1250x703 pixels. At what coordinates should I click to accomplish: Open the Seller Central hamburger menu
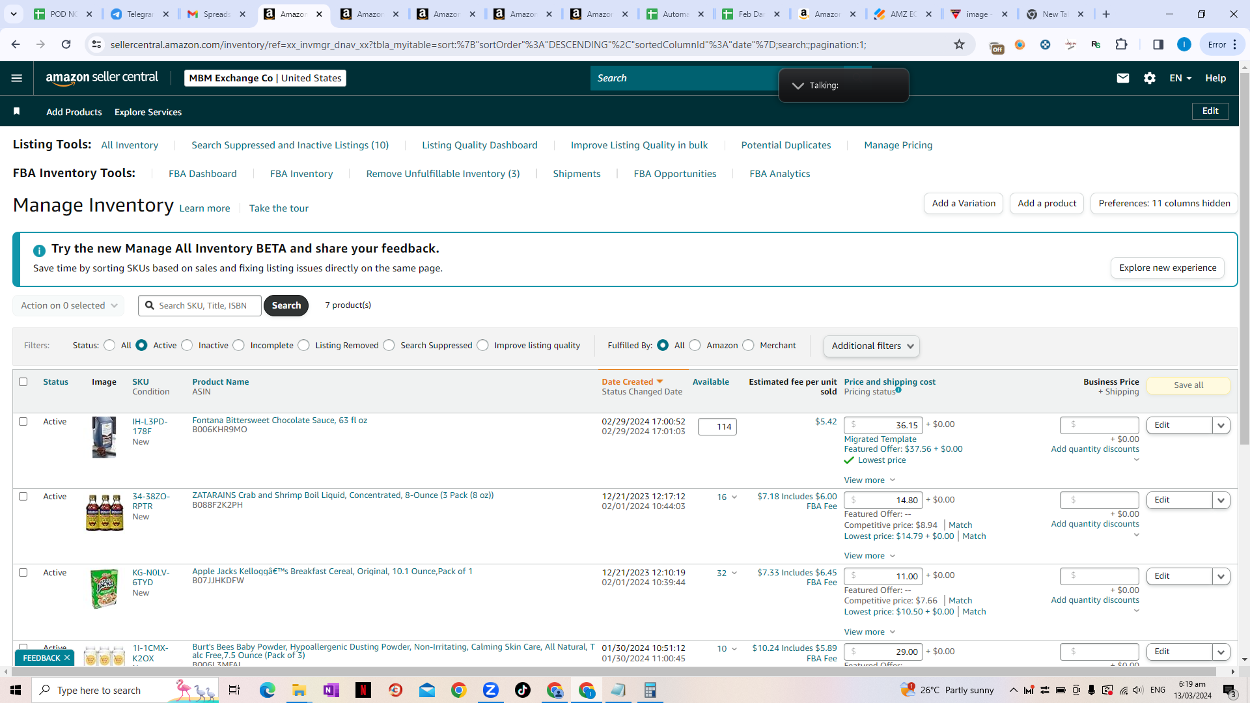pyautogui.click(x=17, y=78)
